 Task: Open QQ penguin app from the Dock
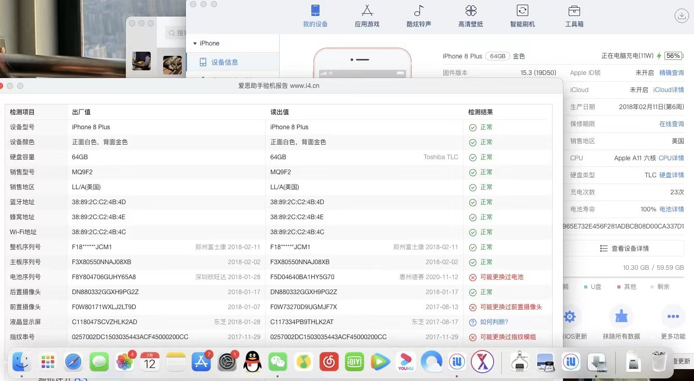click(252, 362)
